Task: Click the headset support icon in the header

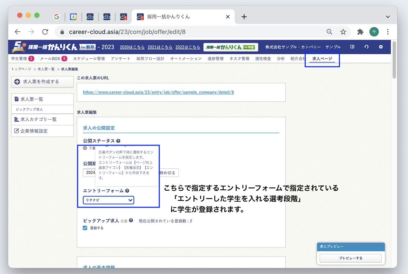Action: click(x=366, y=47)
